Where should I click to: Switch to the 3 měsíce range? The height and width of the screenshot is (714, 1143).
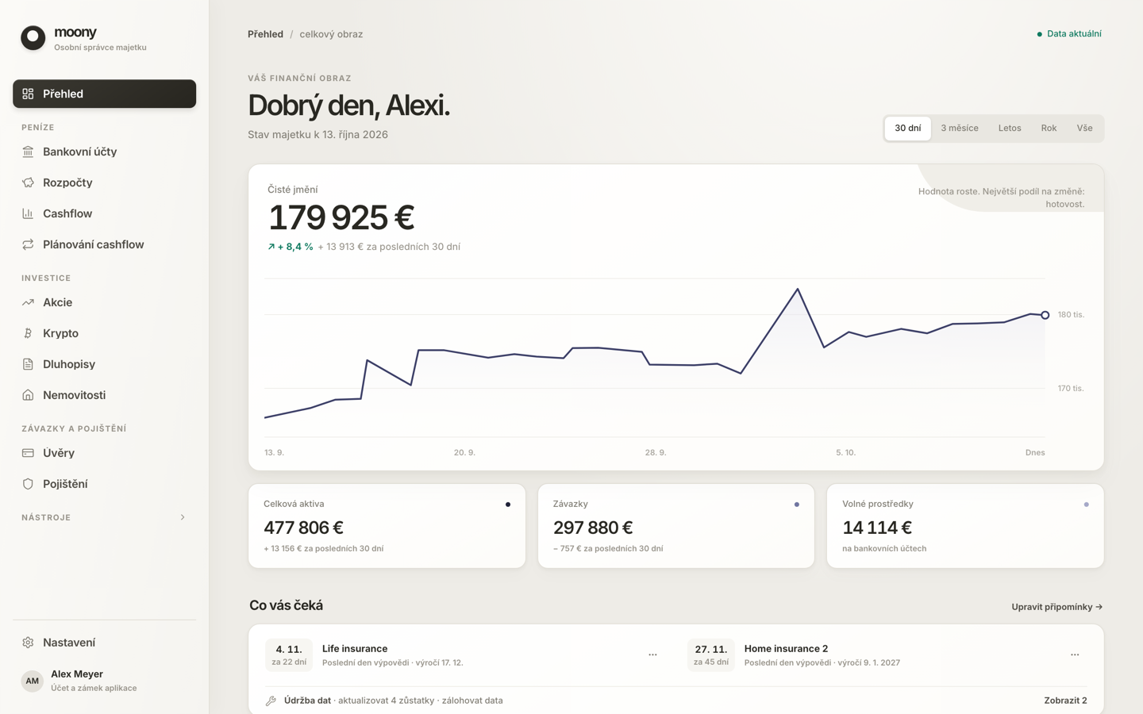click(x=960, y=129)
